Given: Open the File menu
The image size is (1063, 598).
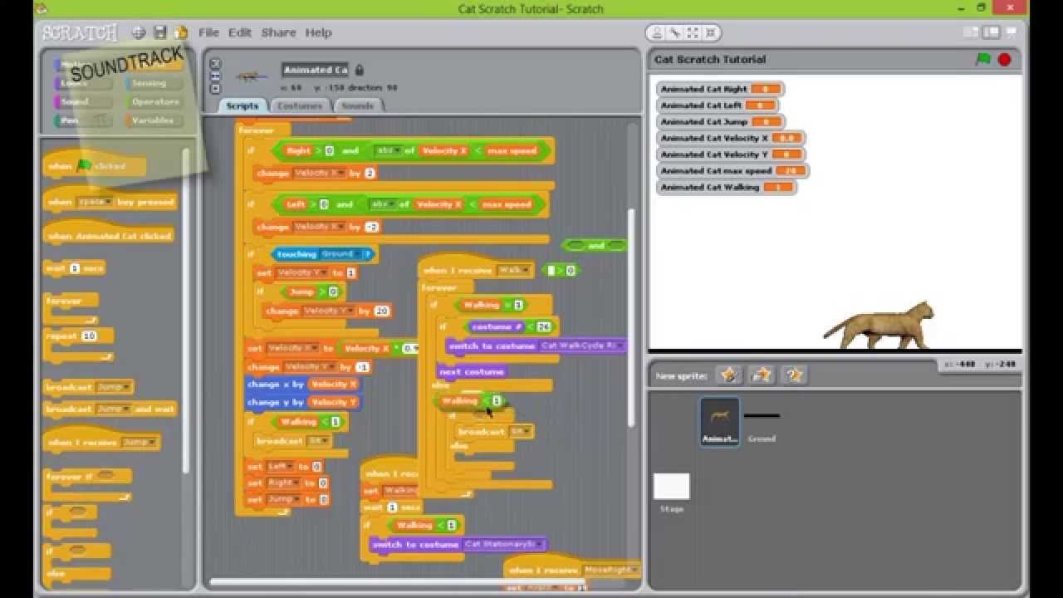Looking at the screenshot, I should tap(208, 32).
